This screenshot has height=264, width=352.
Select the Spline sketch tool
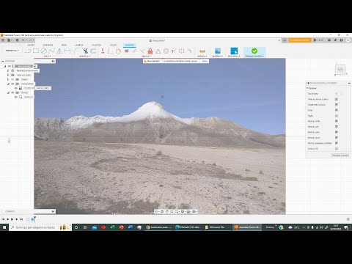(x=51, y=51)
